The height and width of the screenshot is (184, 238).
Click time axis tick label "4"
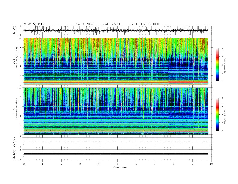(99, 164)
